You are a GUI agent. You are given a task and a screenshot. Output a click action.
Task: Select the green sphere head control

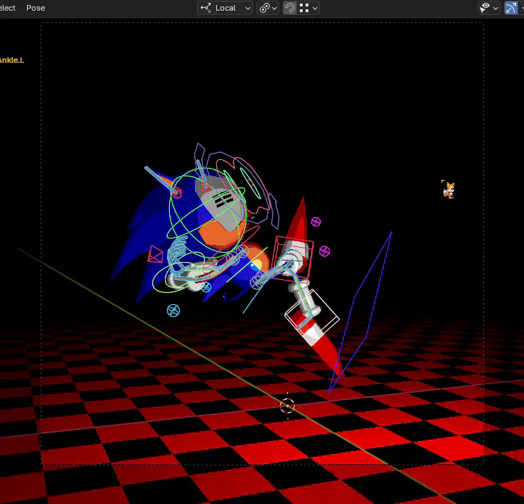click(x=207, y=214)
